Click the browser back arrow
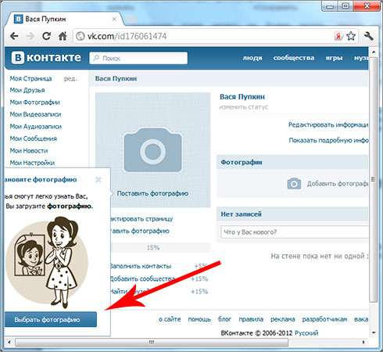Image resolution: width=383 pixels, height=352 pixels. (14, 36)
